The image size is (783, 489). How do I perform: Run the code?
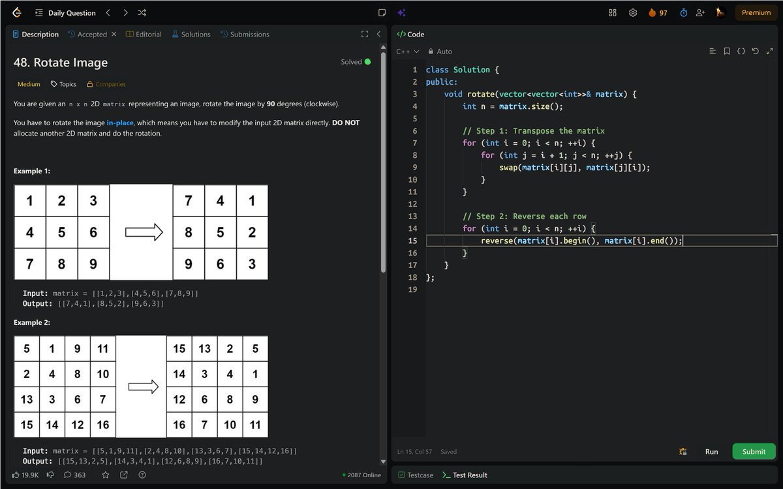(x=712, y=451)
